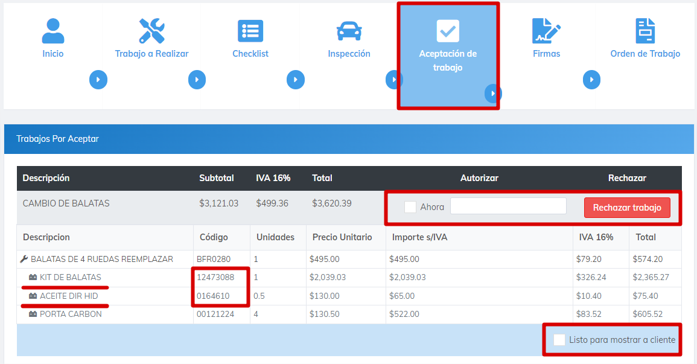Open the Inspección car icon
The image size is (697, 364).
[349, 31]
